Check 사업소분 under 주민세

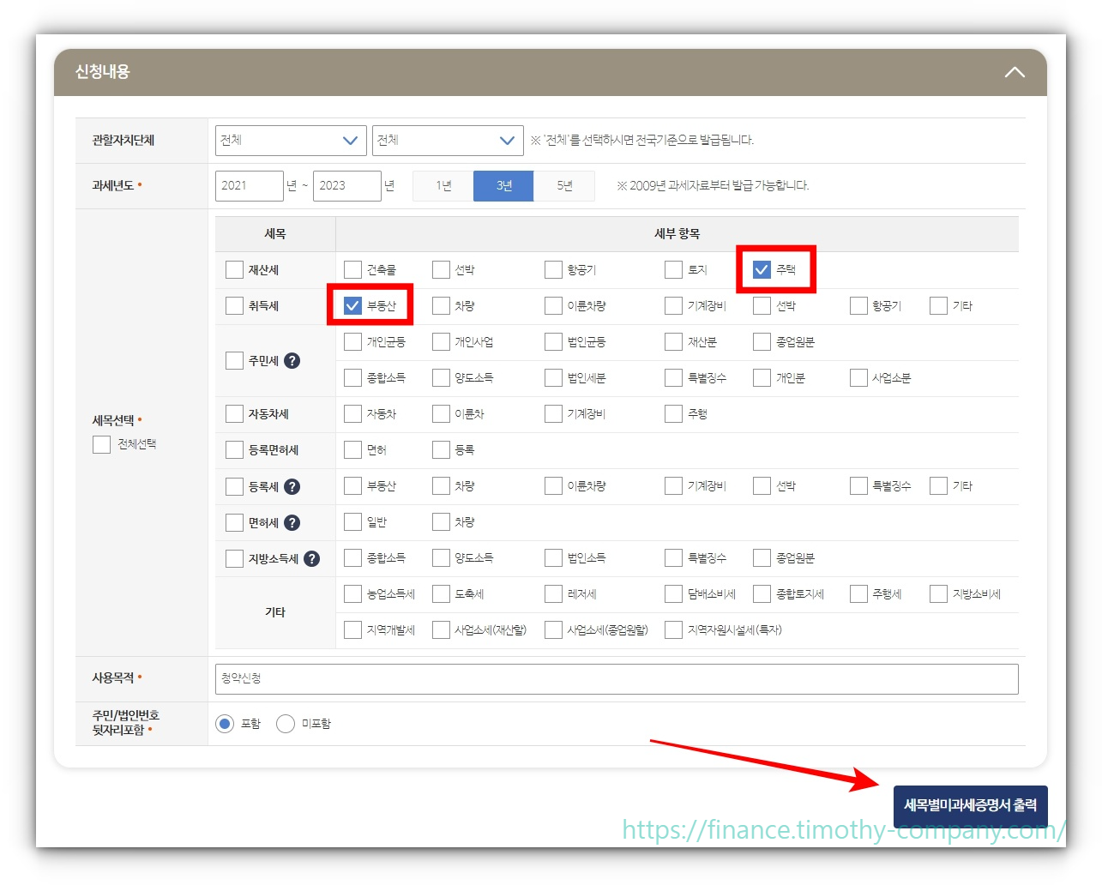point(858,378)
